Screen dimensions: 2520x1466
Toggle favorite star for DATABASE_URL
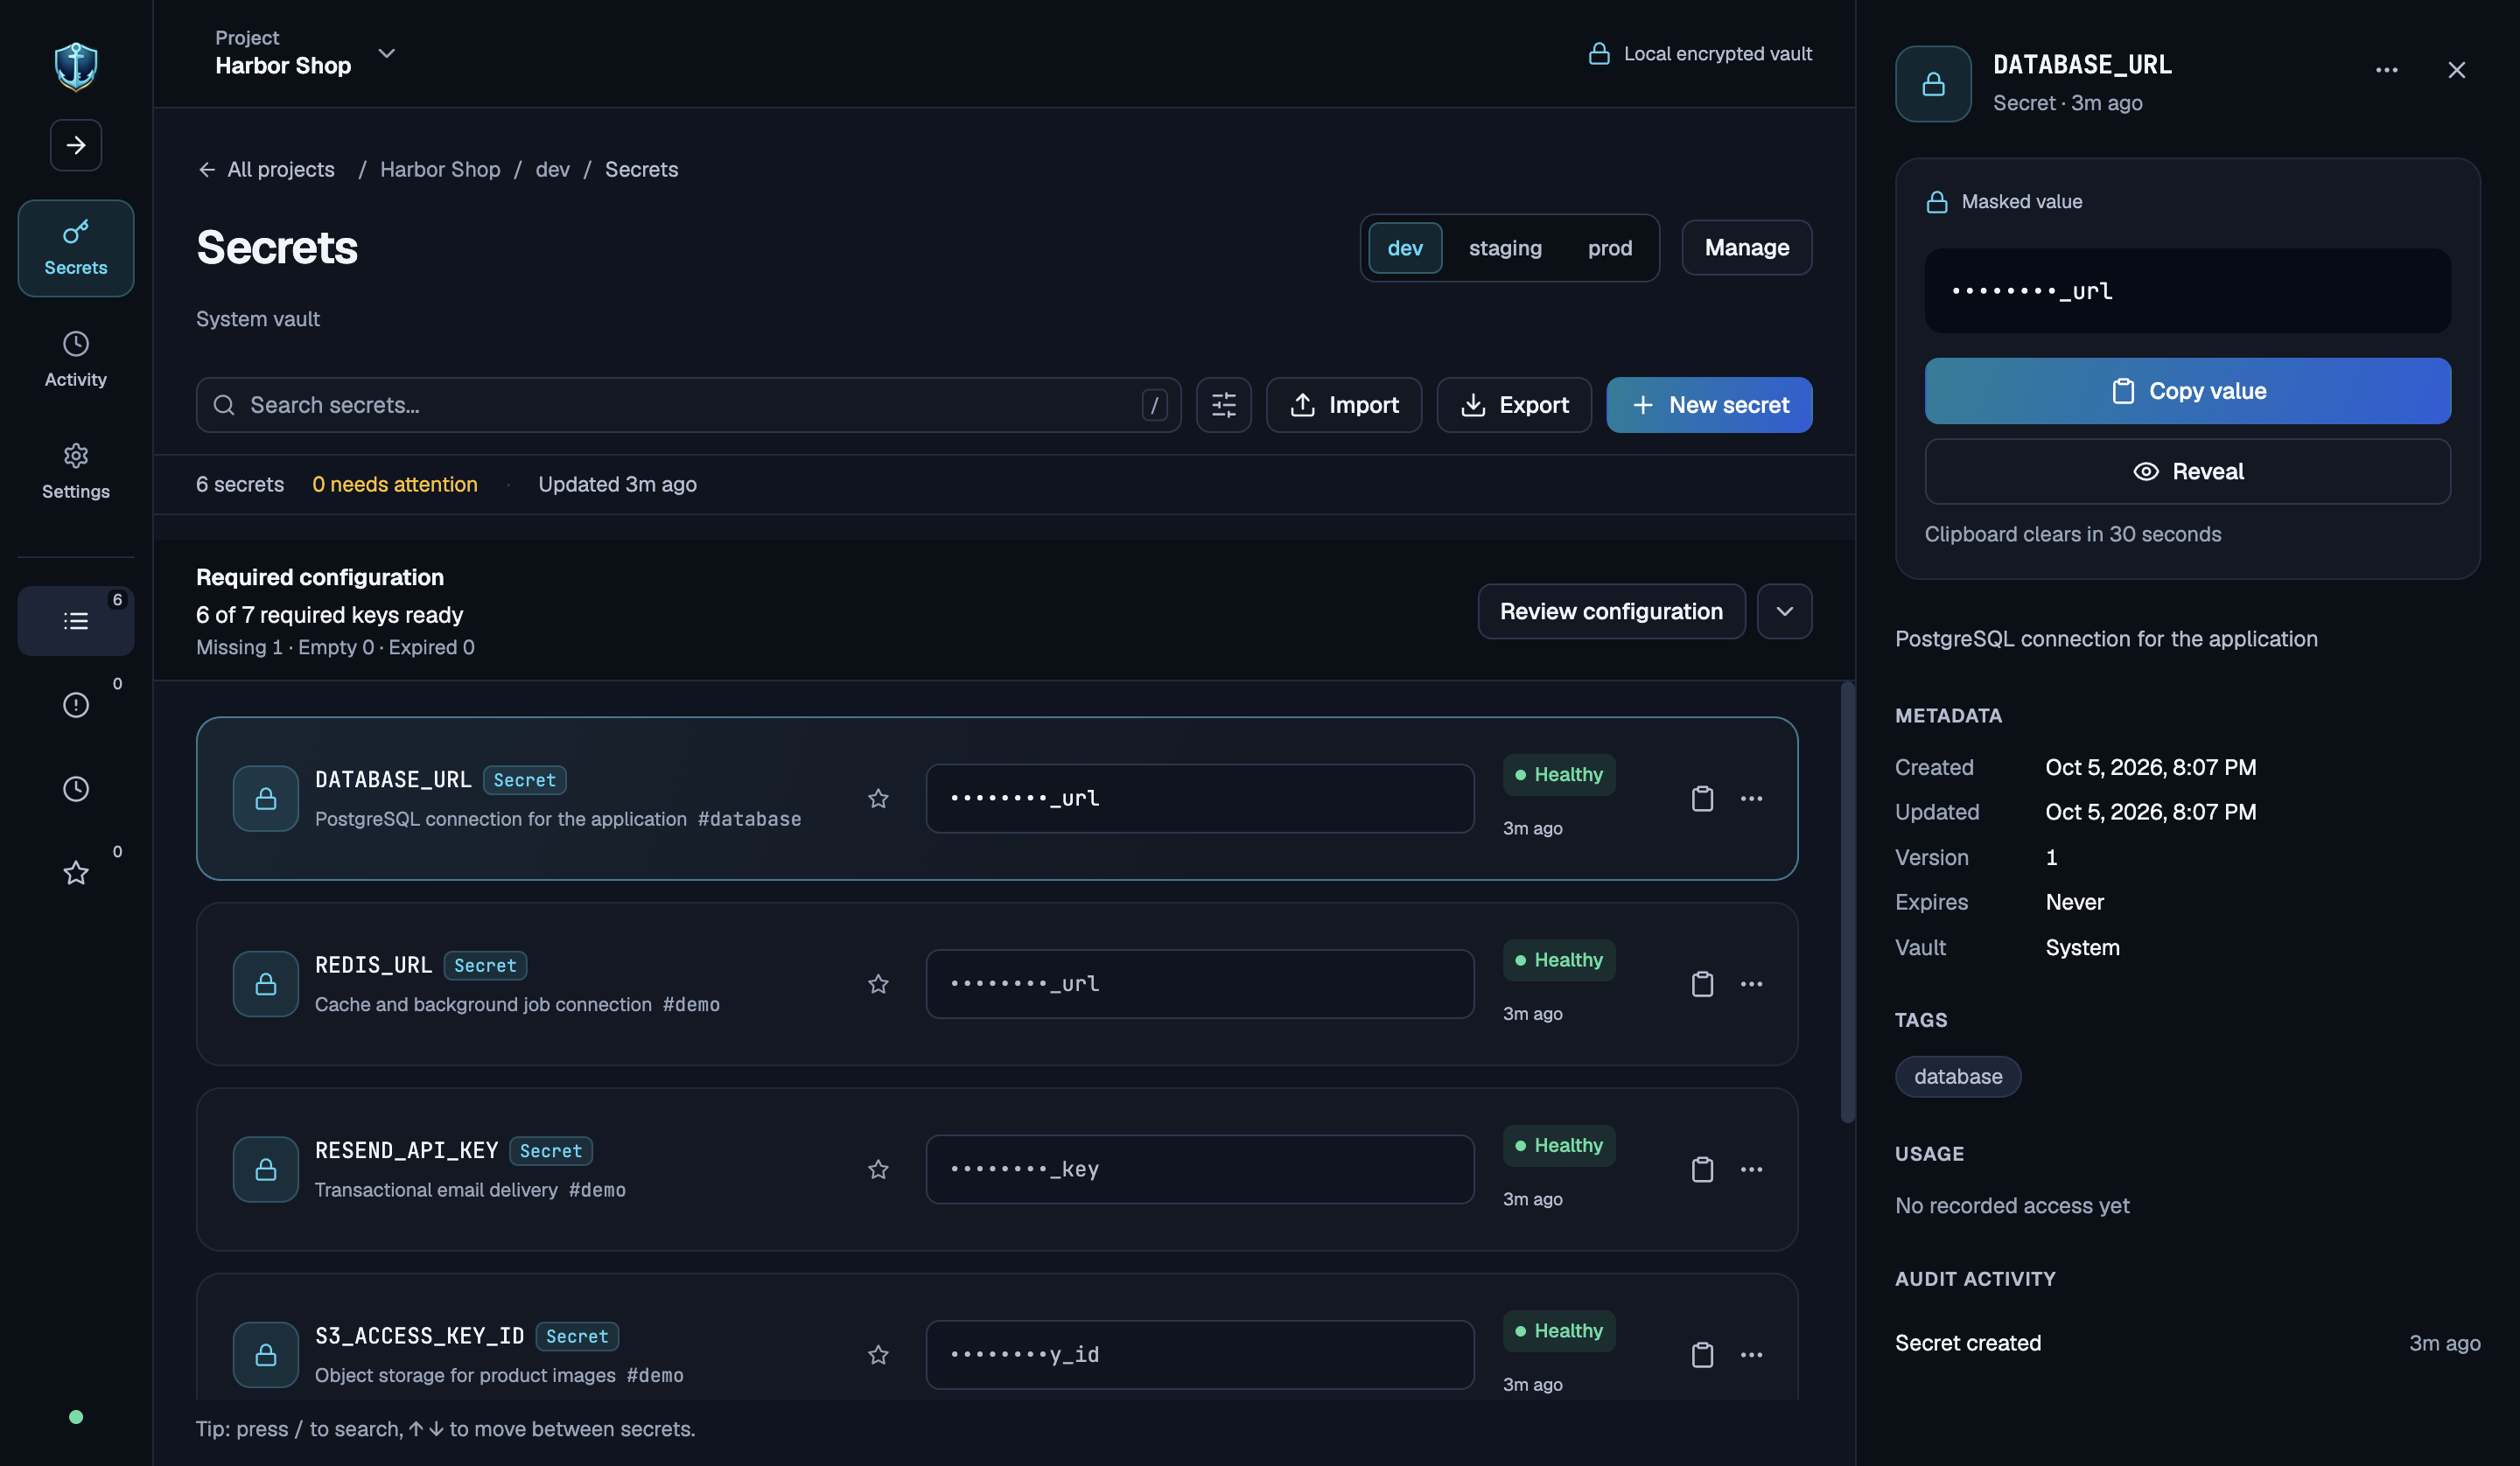click(878, 799)
